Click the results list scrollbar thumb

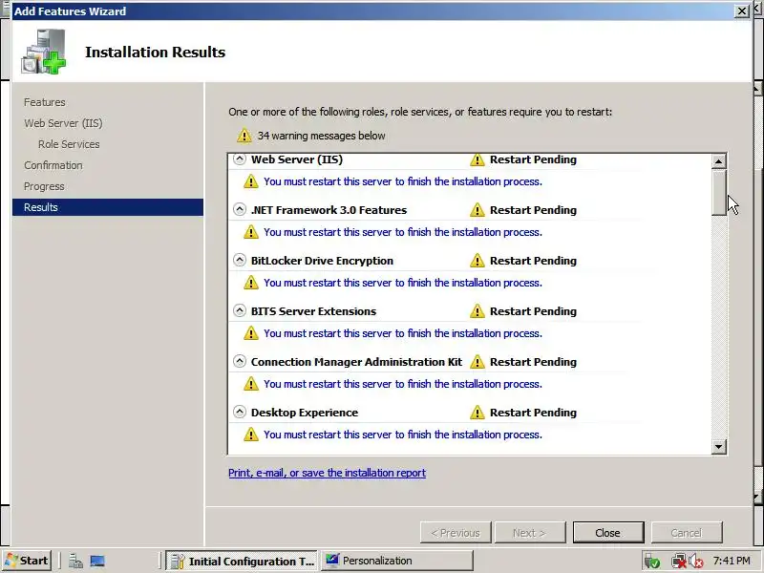719,192
